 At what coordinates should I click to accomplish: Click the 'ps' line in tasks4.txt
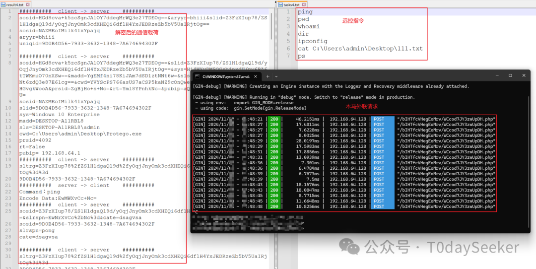[x=301, y=56]
